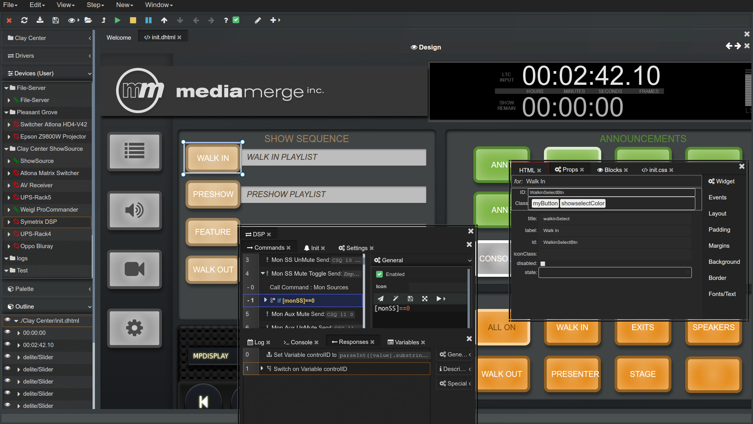Viewport: 753px width, 424px height.
Task: Click the green play button in toolbar
Action: click(x=117, y=20)
